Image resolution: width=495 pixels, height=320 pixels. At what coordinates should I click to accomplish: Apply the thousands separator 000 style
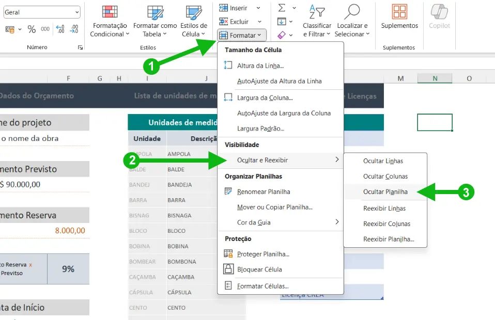pos(45,29)
